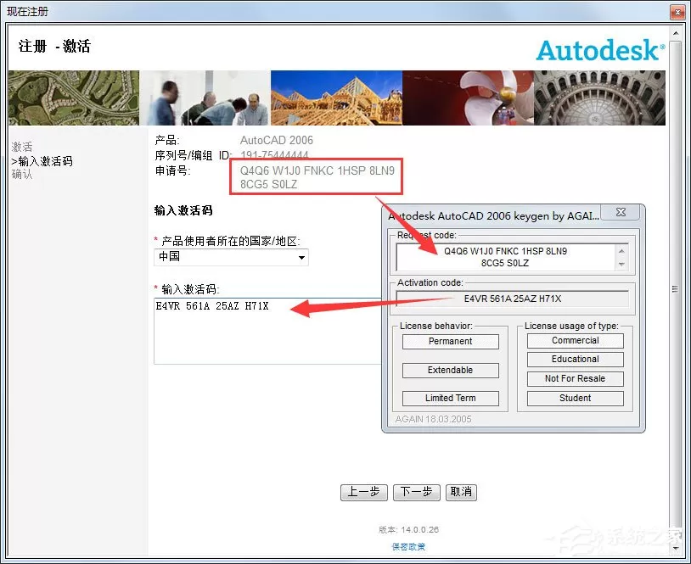Click the 注册 - 激活 page heading
691x564 pixels.
coord(54,46)
